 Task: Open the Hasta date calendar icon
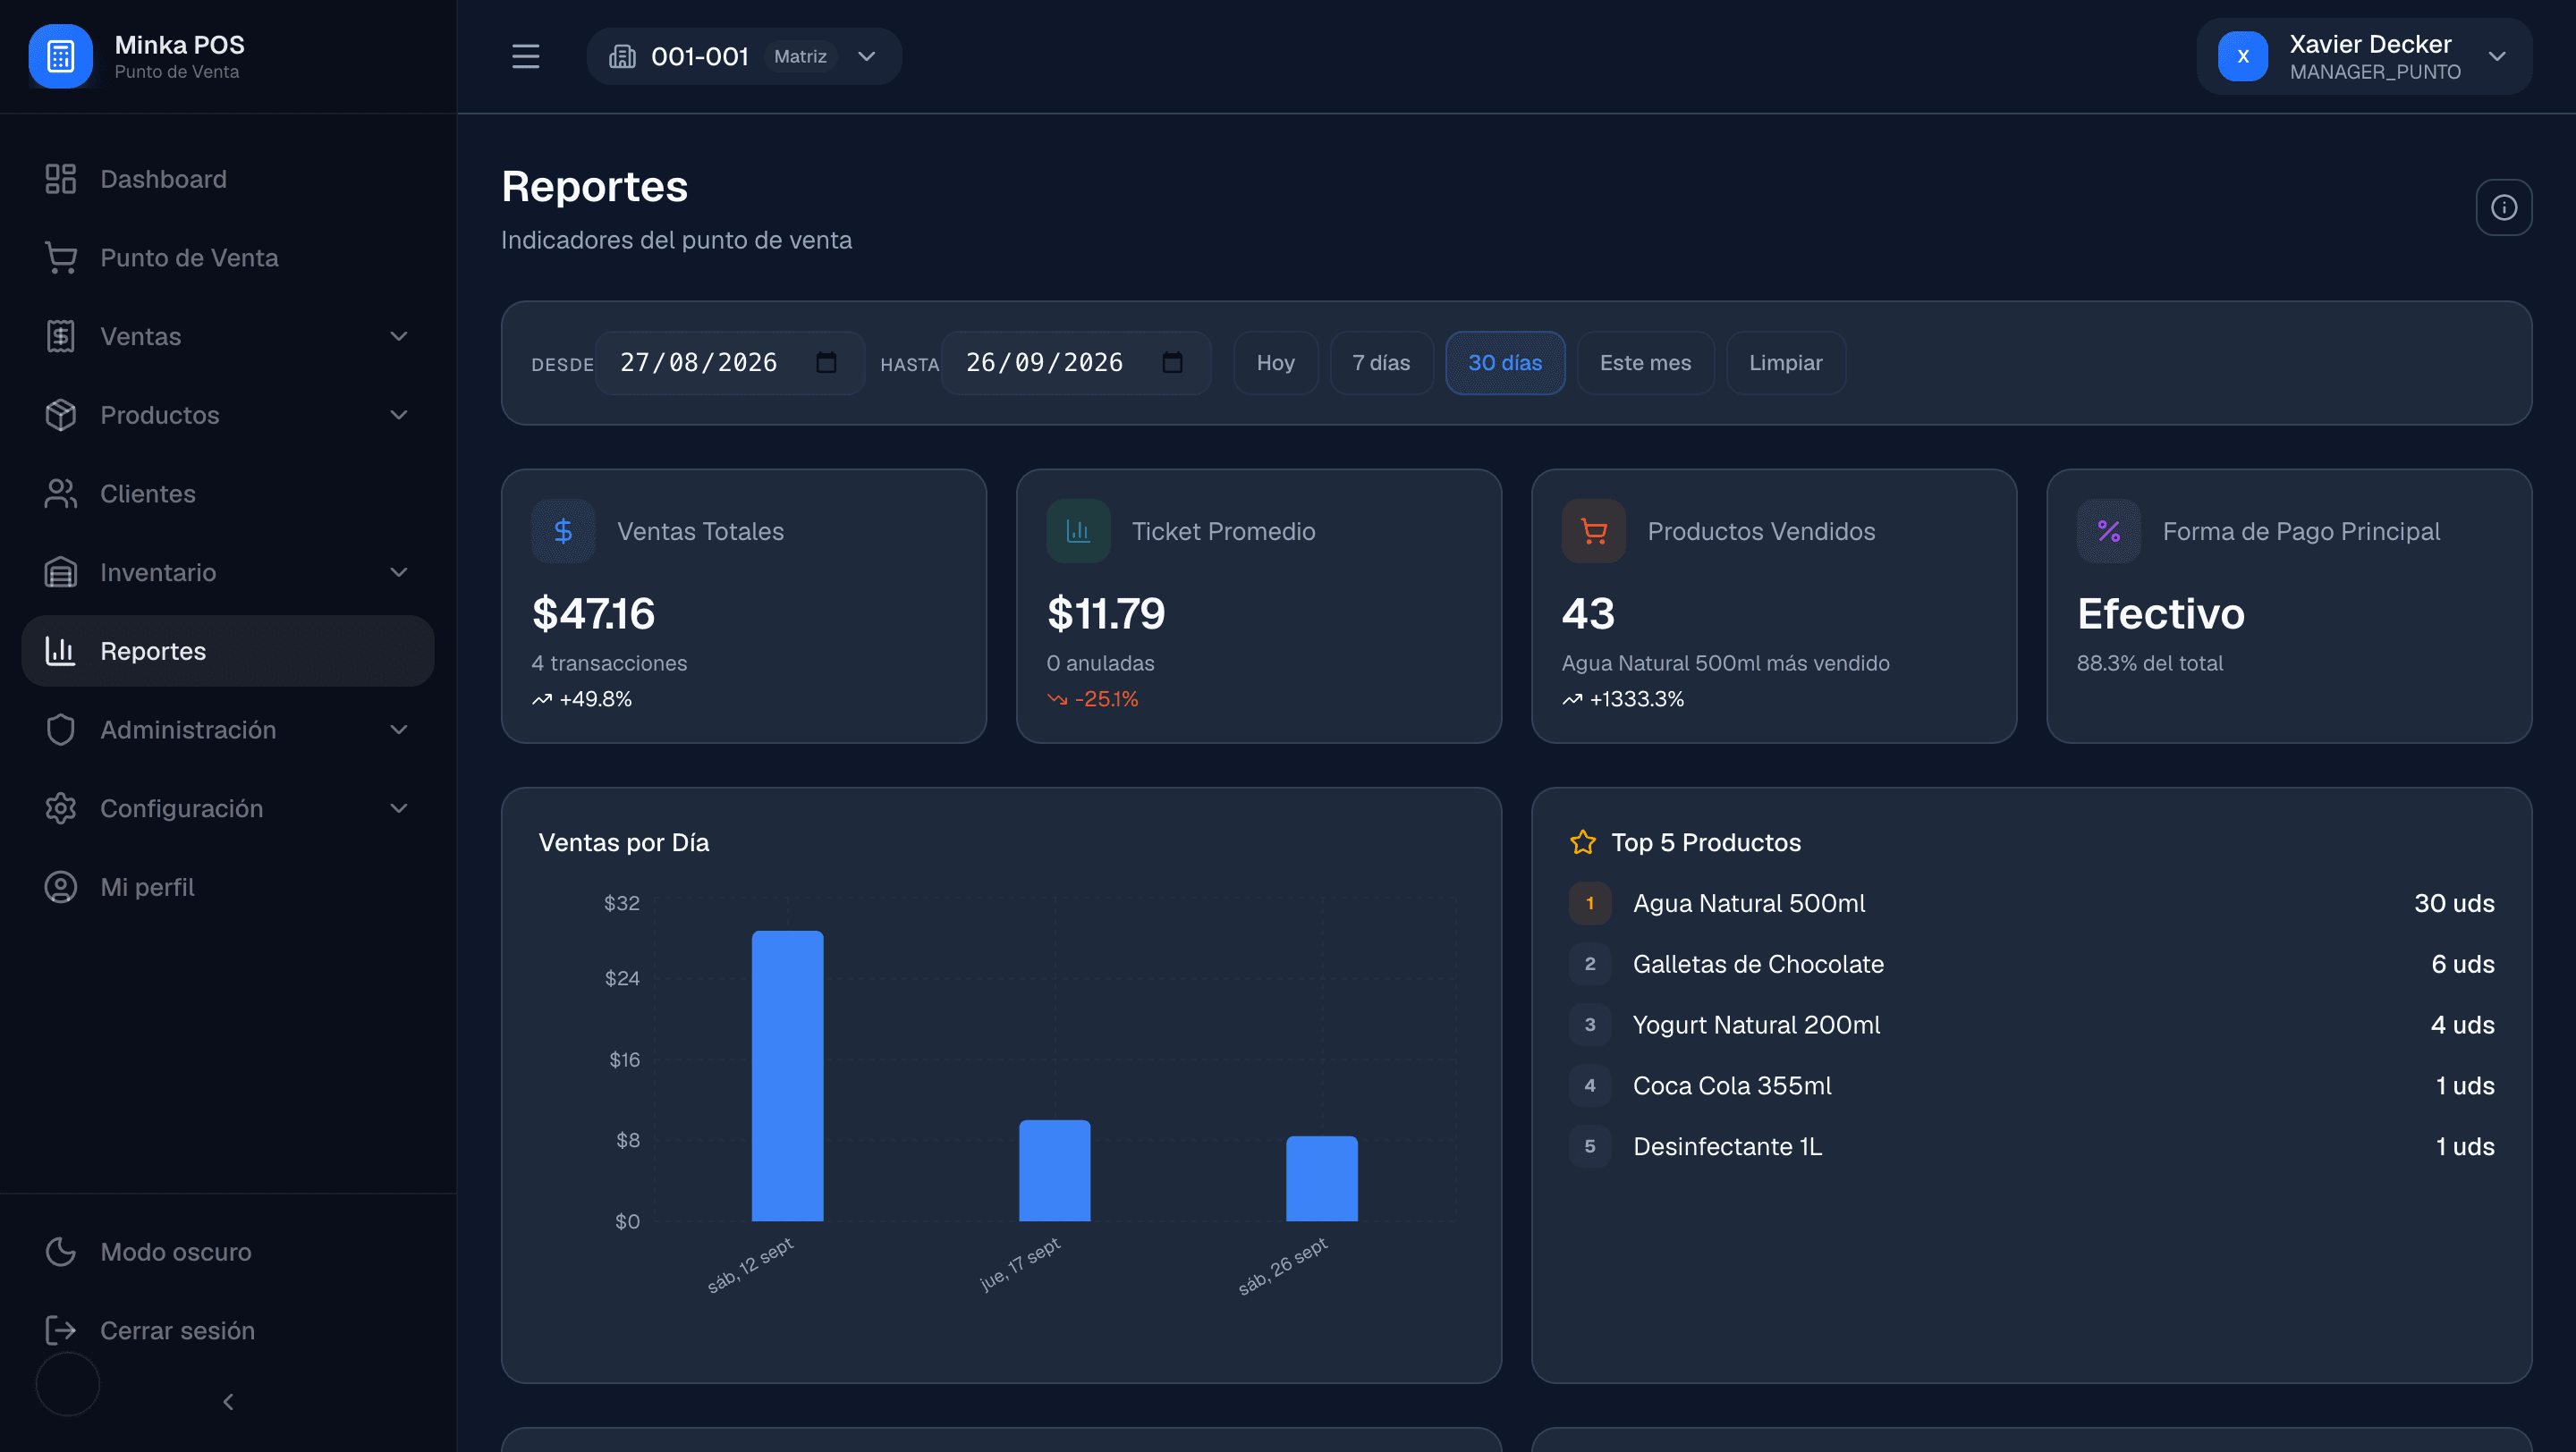pos(1172,362)
